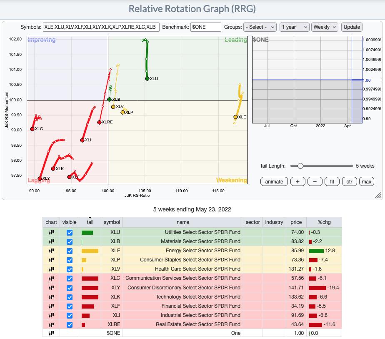385x339 pixels.
Task: Uncheck visibility for XLE
Action: pyautogui.click(x=70, y=251)
